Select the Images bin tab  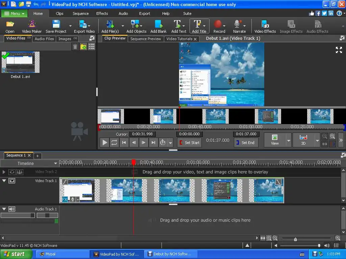[68, 39]
